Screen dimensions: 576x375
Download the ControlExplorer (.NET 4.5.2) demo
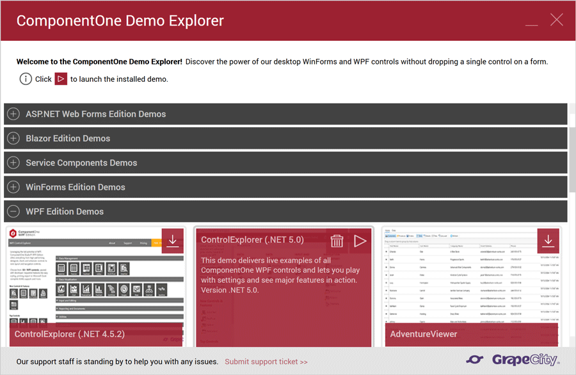[172, 241]
